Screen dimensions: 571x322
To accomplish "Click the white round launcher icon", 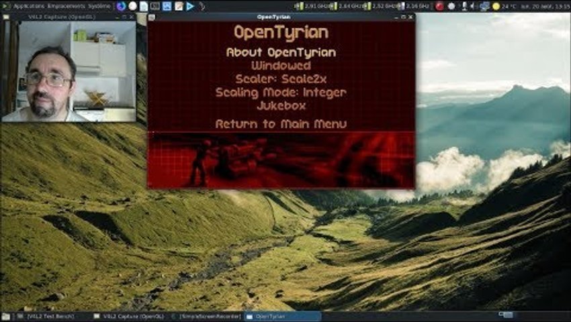I will (133, 6).
